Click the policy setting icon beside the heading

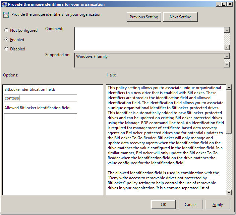click(x=6, y=15)
